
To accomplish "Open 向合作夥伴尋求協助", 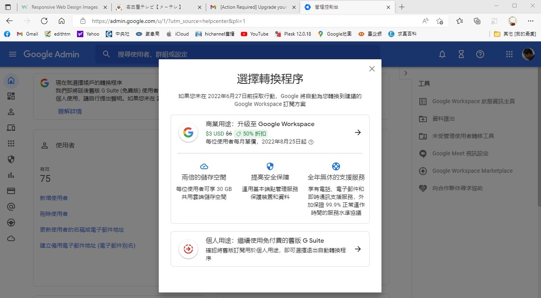I will [451, 188].
